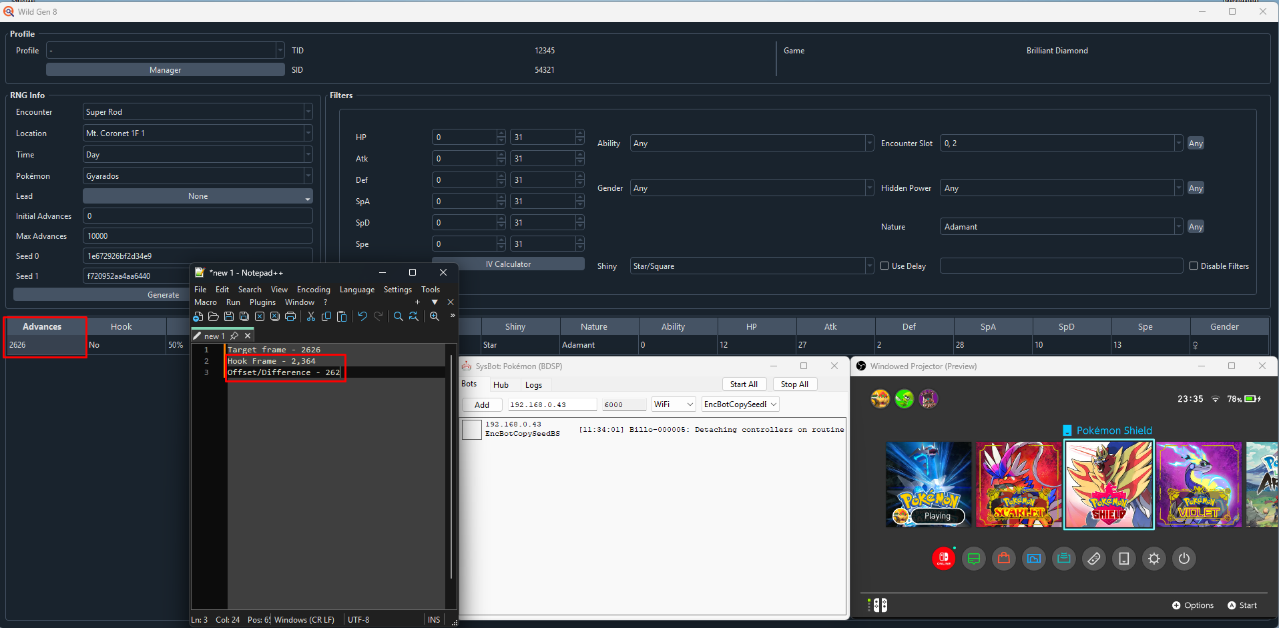Click the Zoom In icon in Notepad++
Image resolution: width=1279 pixels, height=628 pixels.
(x=435, y=316)
